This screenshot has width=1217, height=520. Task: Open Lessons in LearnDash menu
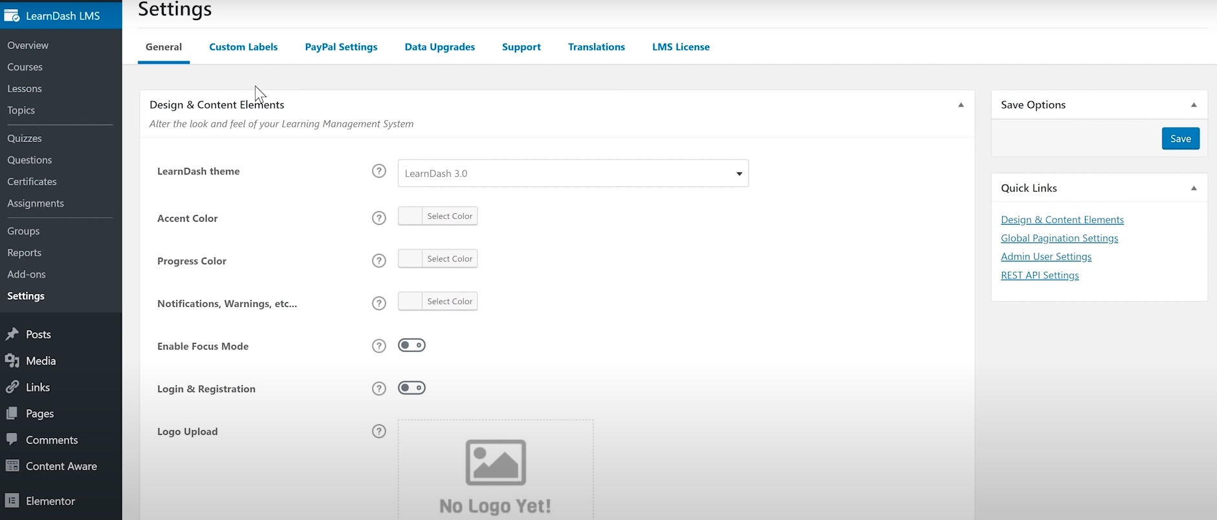point(25,88)
